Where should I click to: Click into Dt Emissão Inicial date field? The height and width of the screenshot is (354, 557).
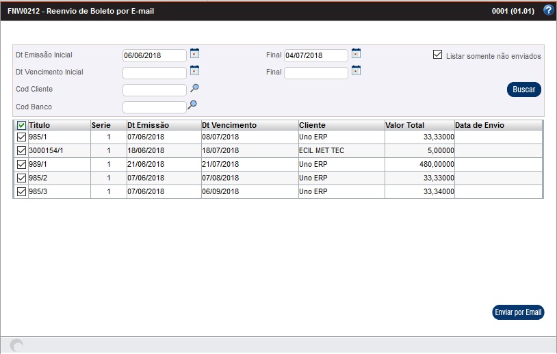[154, 55]
